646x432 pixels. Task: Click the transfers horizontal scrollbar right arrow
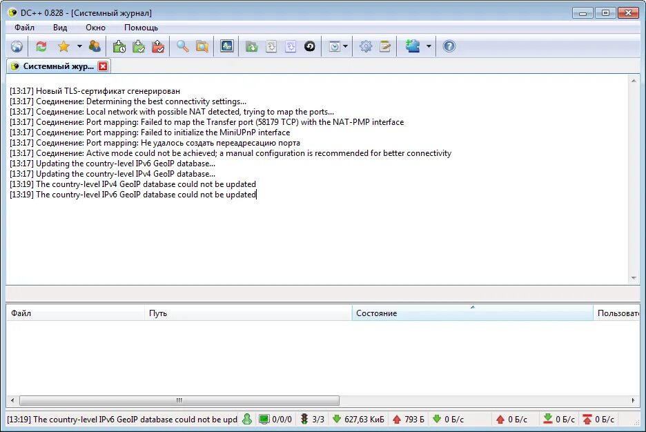click(633, 400)
